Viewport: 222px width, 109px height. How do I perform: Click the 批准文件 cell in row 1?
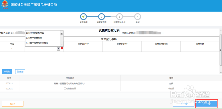click(x=200, y=49)
